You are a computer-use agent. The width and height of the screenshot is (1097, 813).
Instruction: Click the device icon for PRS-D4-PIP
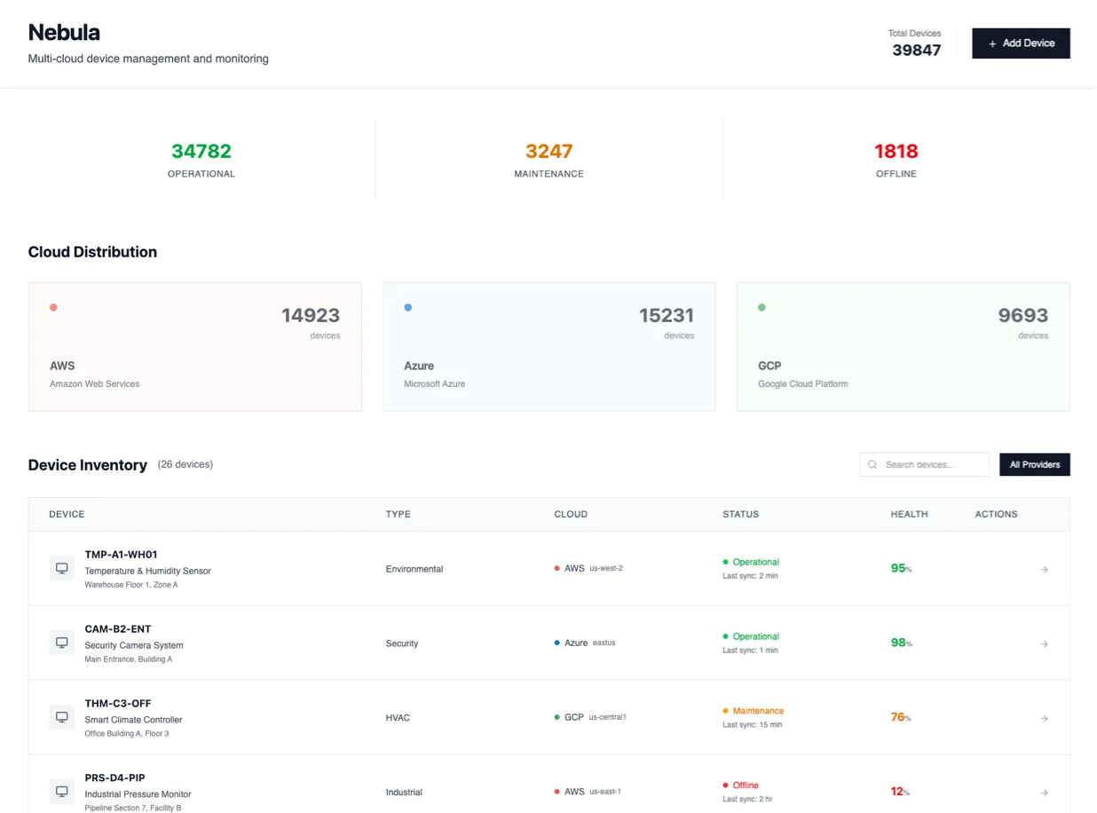pyautogui.click(x=62, y=792)
